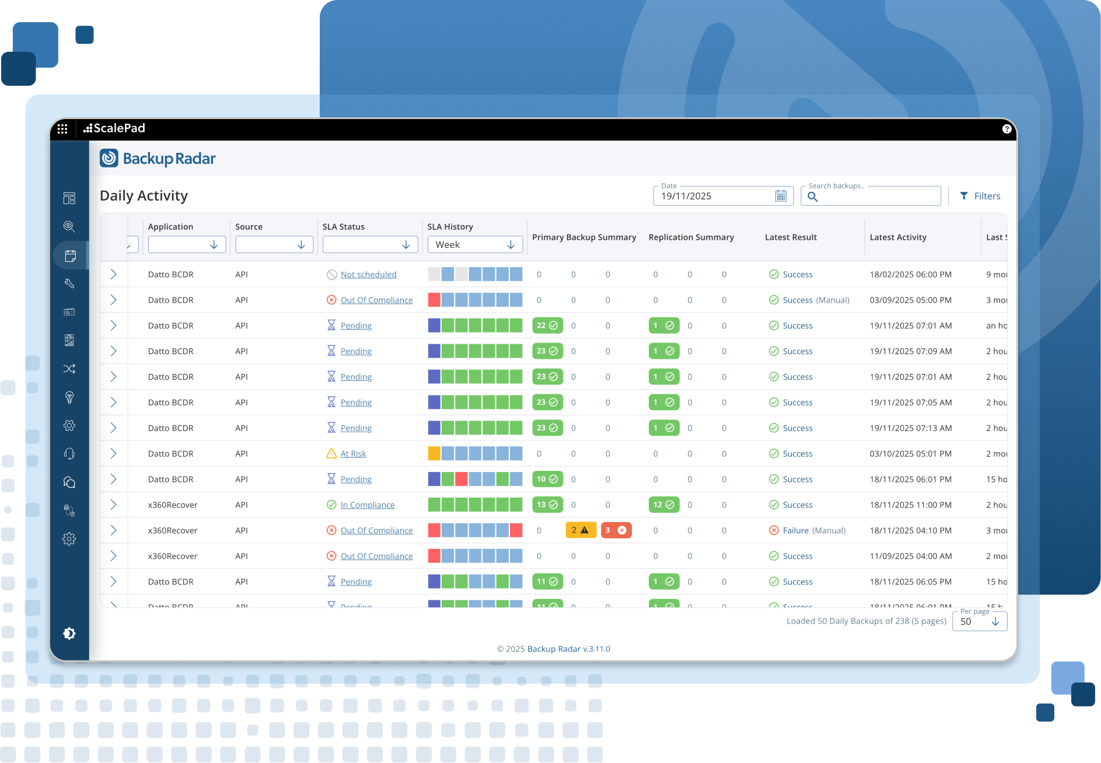The height and width of the screenshot is (763, 1101).
Task: Open the Application filter dropdown
Action: [x=187, y=245]
